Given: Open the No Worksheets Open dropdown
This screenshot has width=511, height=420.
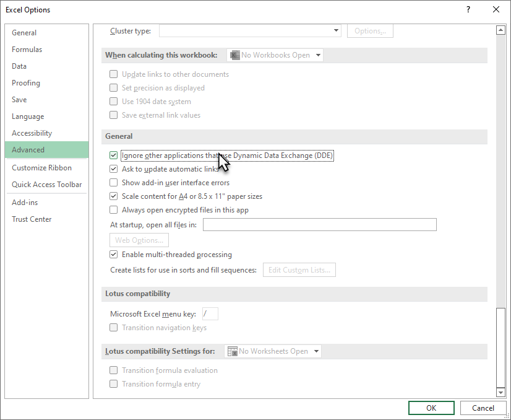Looking at the screenshot, I should (x=272, y=351).
